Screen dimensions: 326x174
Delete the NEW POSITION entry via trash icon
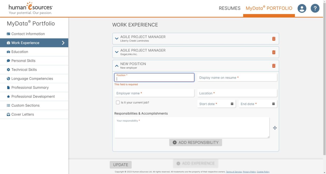274,65
